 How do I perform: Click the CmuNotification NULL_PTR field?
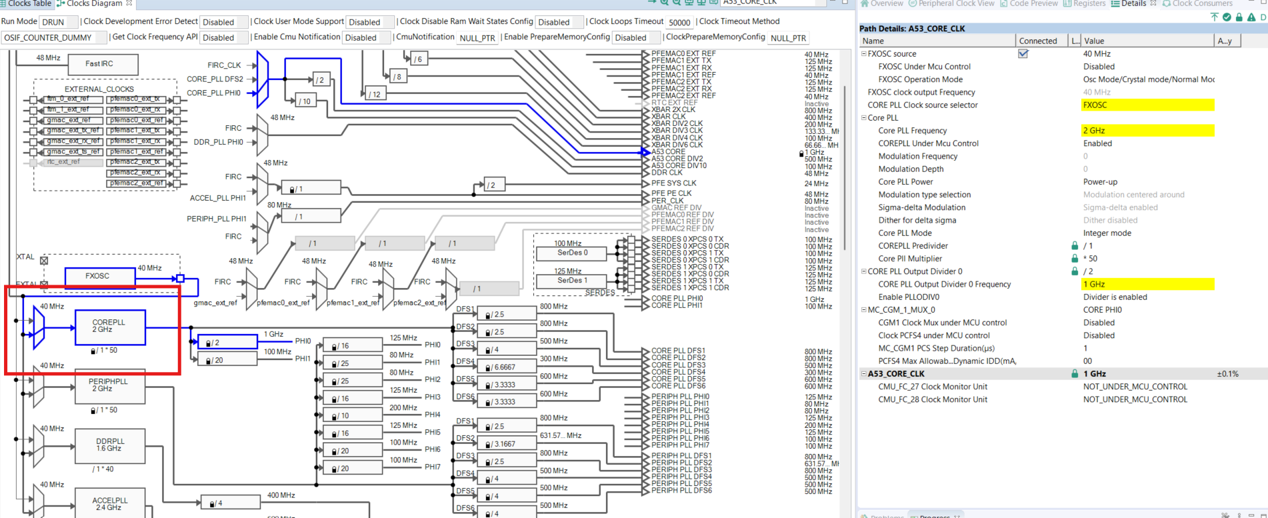477,37
